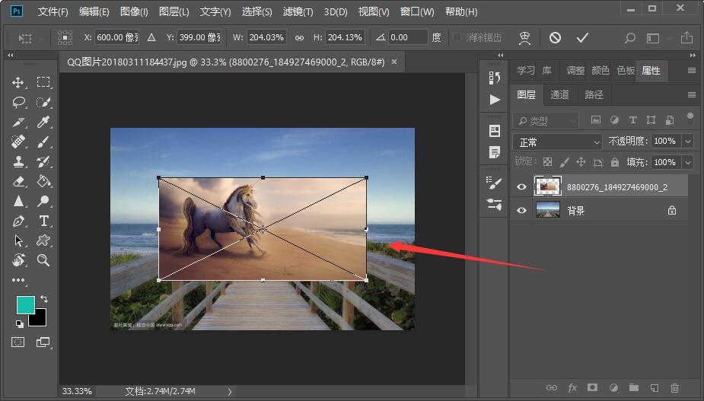The height and width of the screenshot is (401, 704).
Task: Click the share icon in options bar
Action: click(x=686, y=37)
